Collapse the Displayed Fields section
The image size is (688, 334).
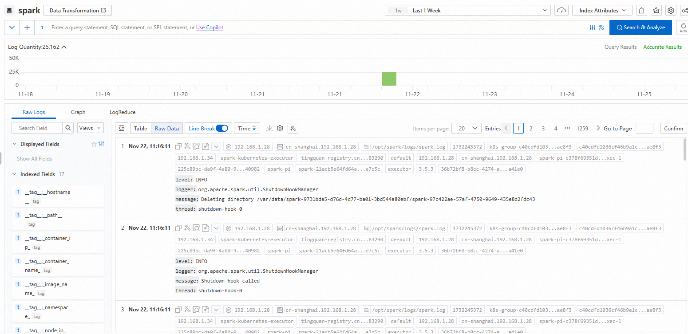tap(14, 144)
